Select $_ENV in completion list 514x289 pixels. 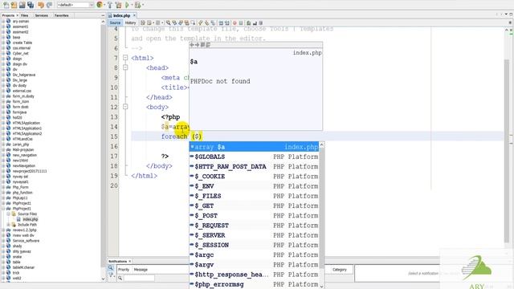point(254,186)
